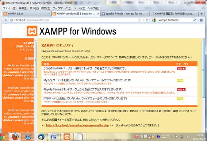Viewport: 207px width, 141px height.
Task: Click MySQLサーバは起動していないか row title
Action: click(x=87, y=80)
